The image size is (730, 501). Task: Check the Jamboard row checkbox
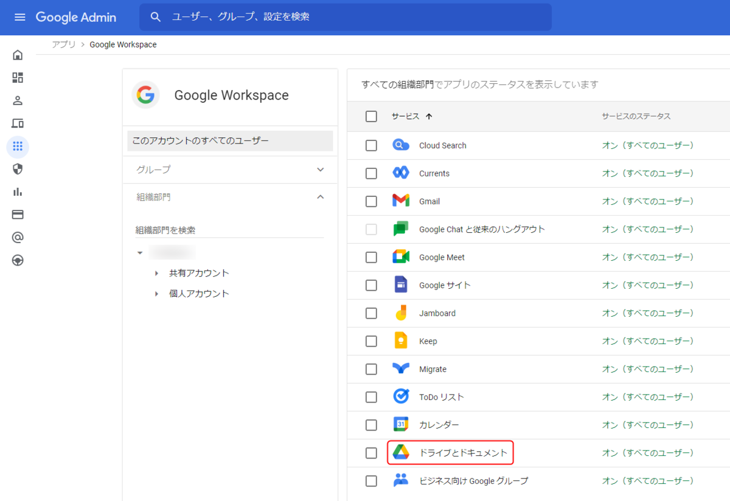[x=371, y=313]
